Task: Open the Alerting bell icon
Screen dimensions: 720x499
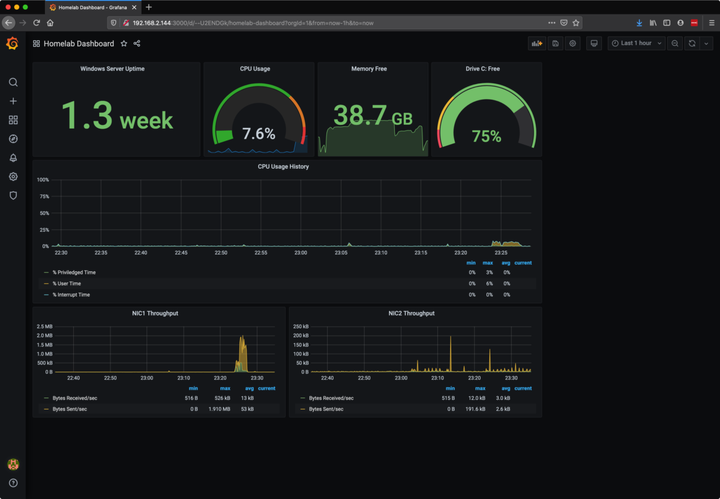Action: point(13,158)
